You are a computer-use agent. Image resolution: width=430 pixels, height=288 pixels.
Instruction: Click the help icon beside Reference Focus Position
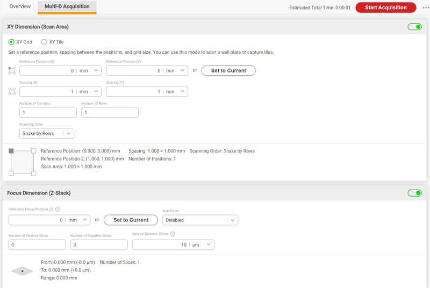tap(58, 210)
